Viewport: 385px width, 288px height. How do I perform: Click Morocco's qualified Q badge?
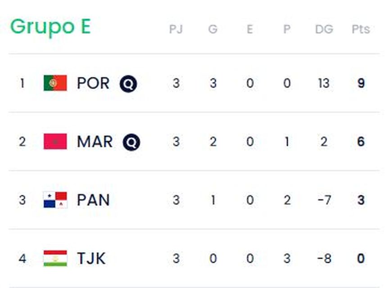tap(131, 143)
